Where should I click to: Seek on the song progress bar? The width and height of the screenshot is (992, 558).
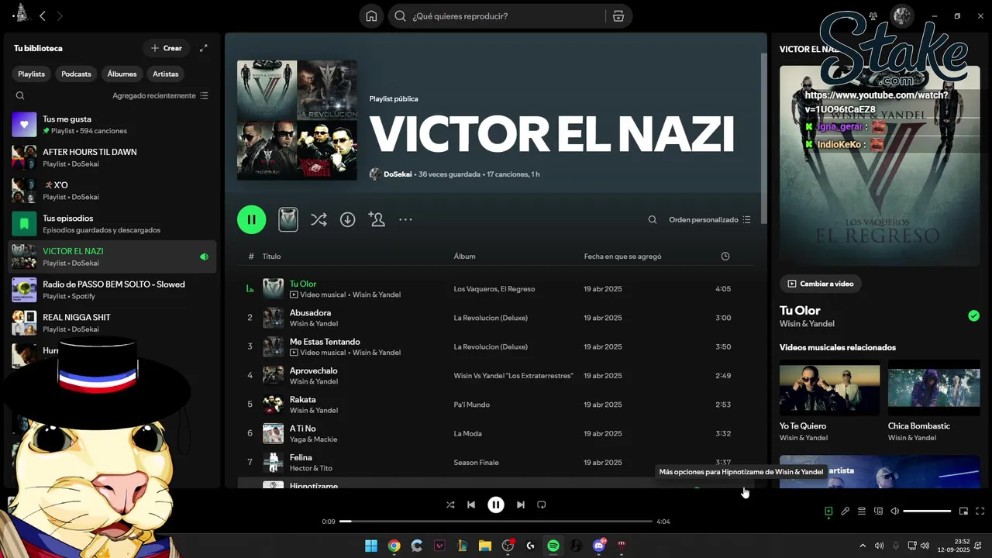point(496,522)
